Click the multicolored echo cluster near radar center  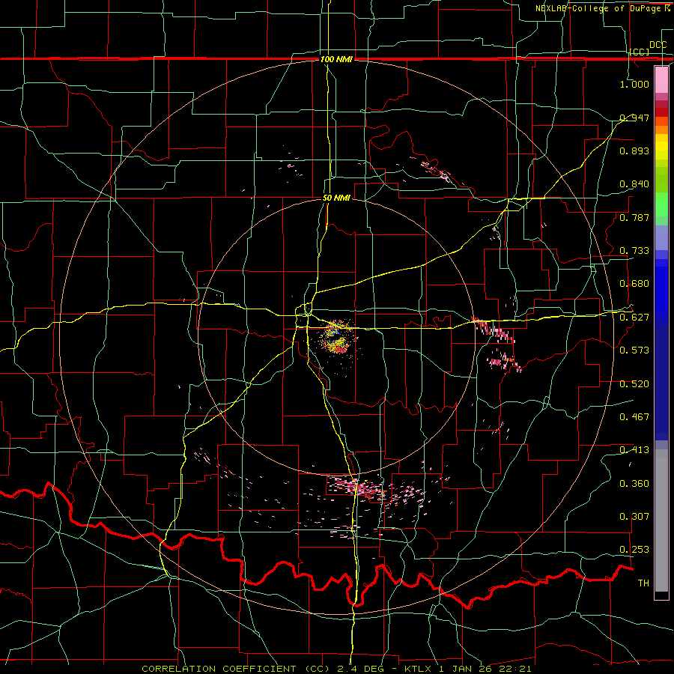click(336, 336)
